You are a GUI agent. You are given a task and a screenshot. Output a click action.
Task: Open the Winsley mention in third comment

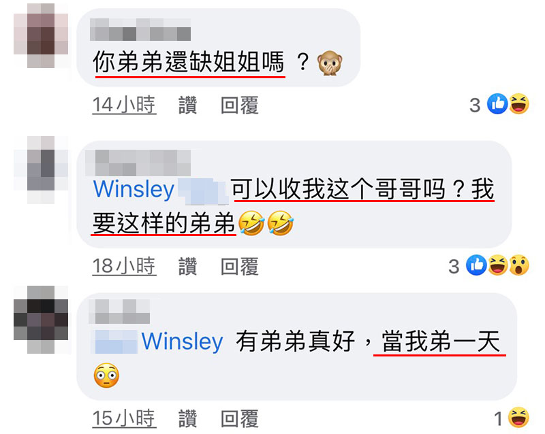182,341
